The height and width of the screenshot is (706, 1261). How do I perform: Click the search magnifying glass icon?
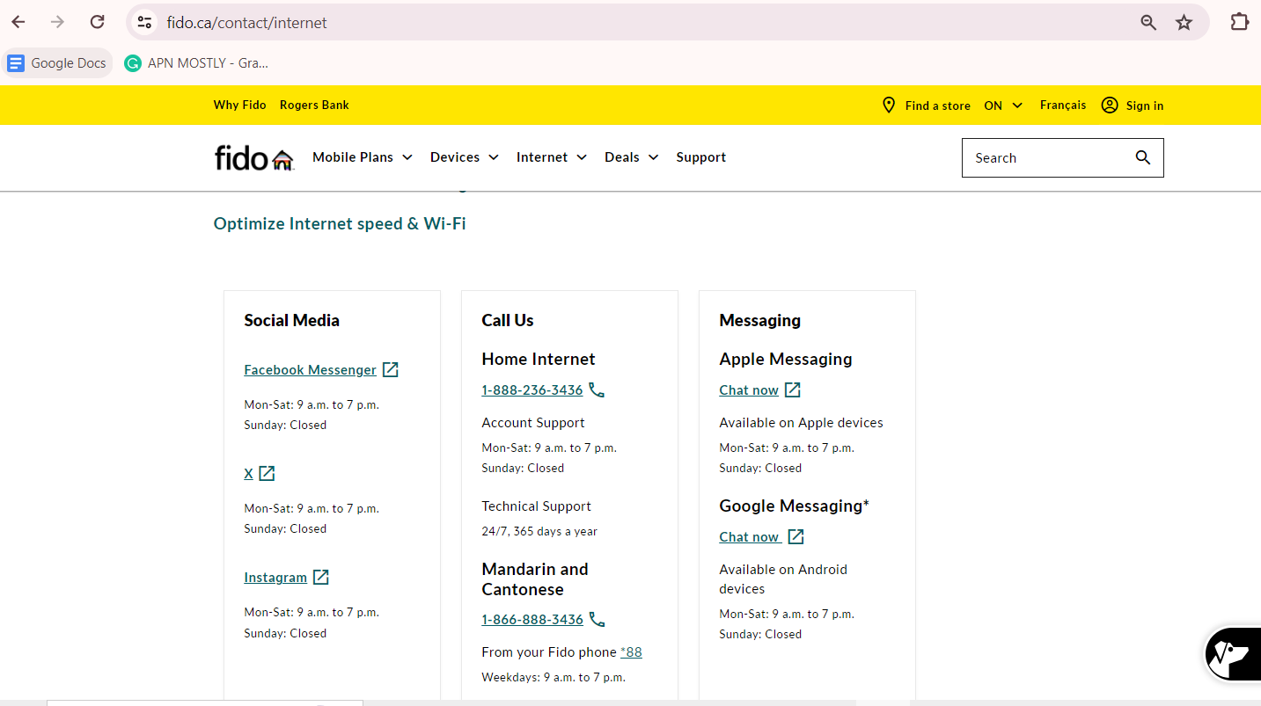1142,157
